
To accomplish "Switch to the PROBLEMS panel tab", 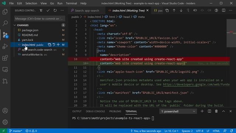I will point(115,111).
